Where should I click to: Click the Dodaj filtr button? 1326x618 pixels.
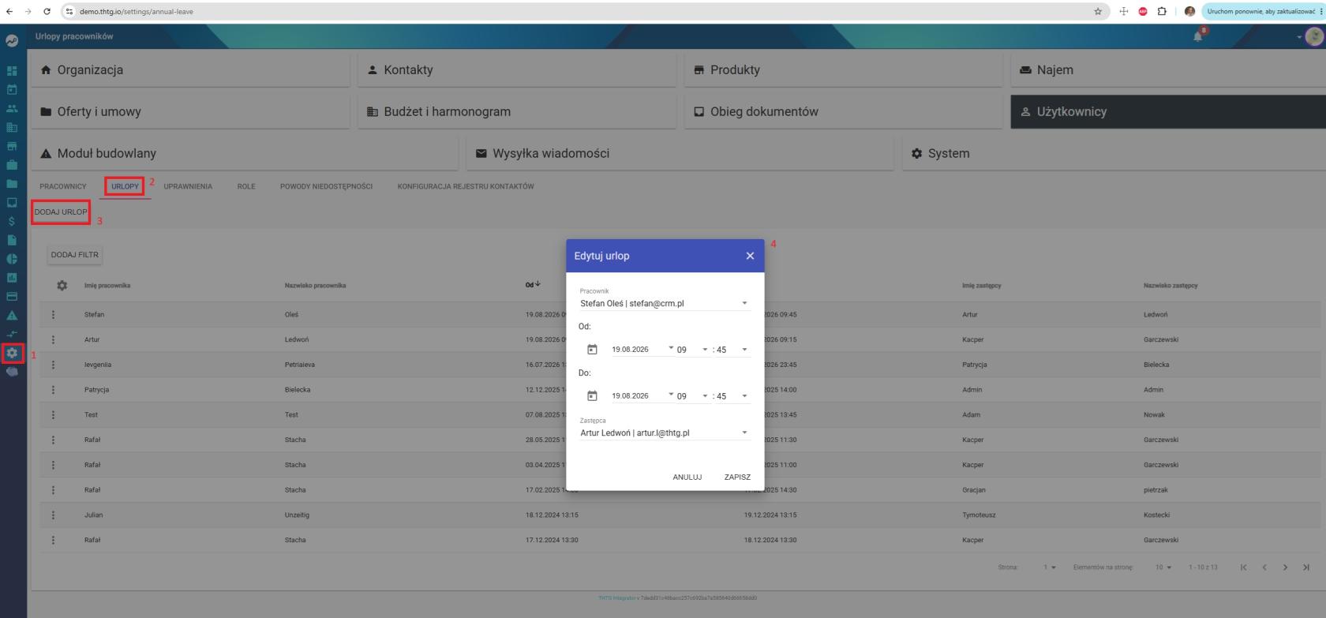[75, 255]
